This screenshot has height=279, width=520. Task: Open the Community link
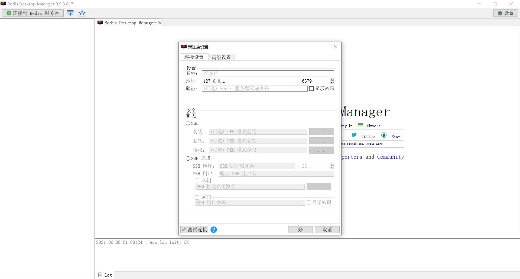[x=391, y=157]
